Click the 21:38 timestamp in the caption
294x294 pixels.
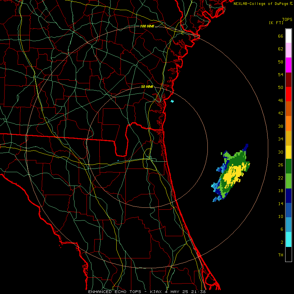pos(198,292)
